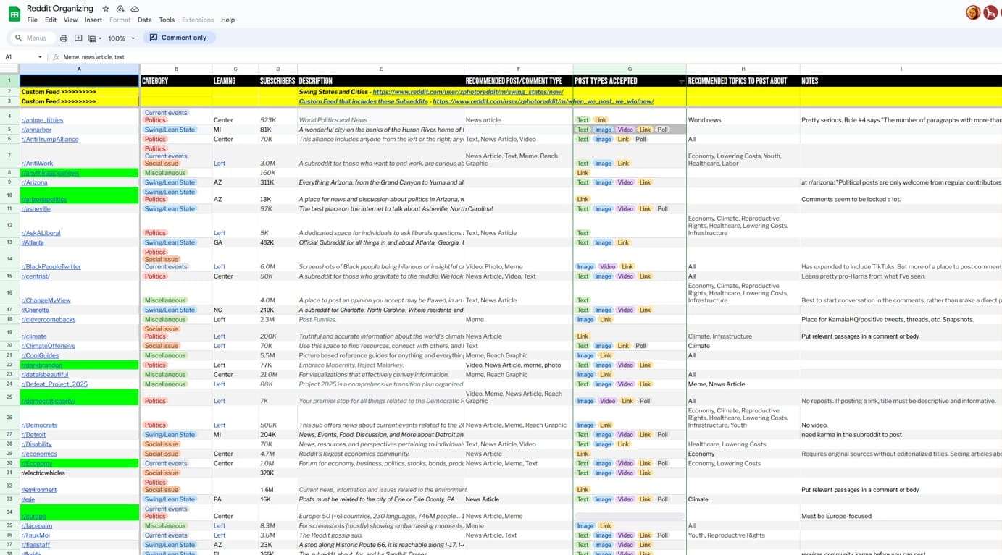The width and height of the screenshot is (1002, 555).
Task: Click the print icon in toolbar
Action: (x=64, y=38)
